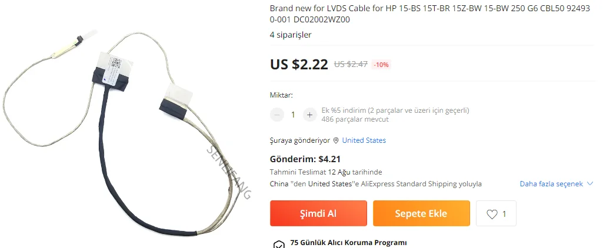Click the location pin icon

(336, 140)
